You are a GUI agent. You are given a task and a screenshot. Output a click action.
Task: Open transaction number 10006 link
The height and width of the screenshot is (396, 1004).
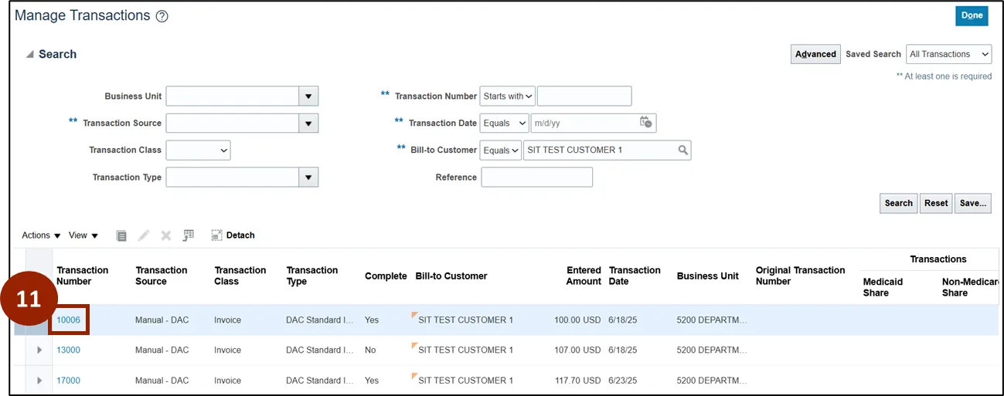coord(69,320)
